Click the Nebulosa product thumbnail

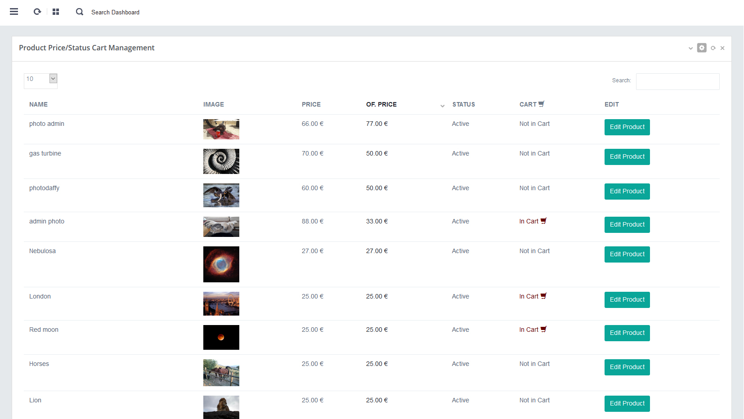pos(221,264)
